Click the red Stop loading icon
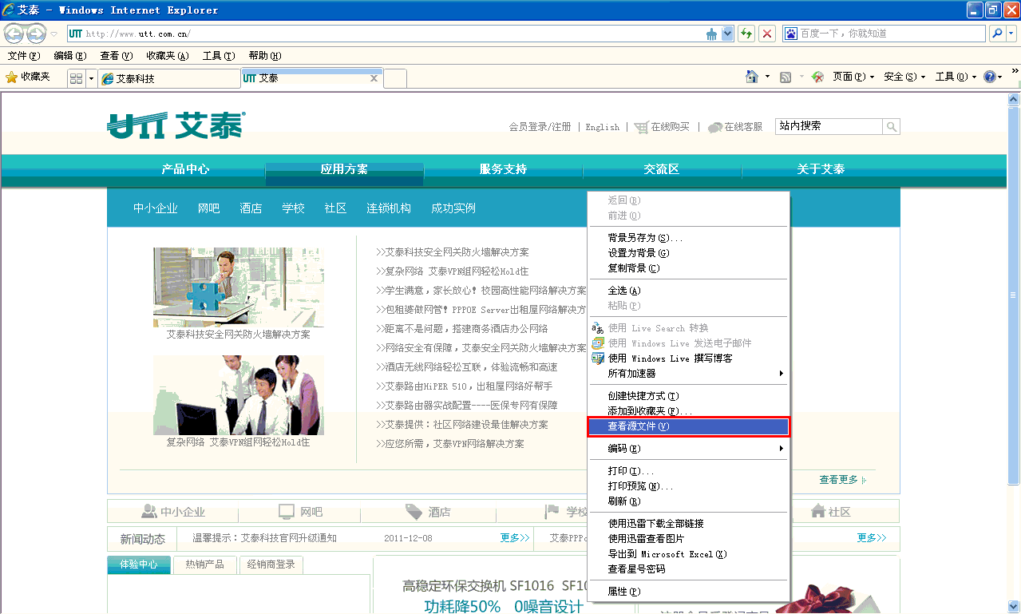The image size is (1021, 614). (767, 34)
